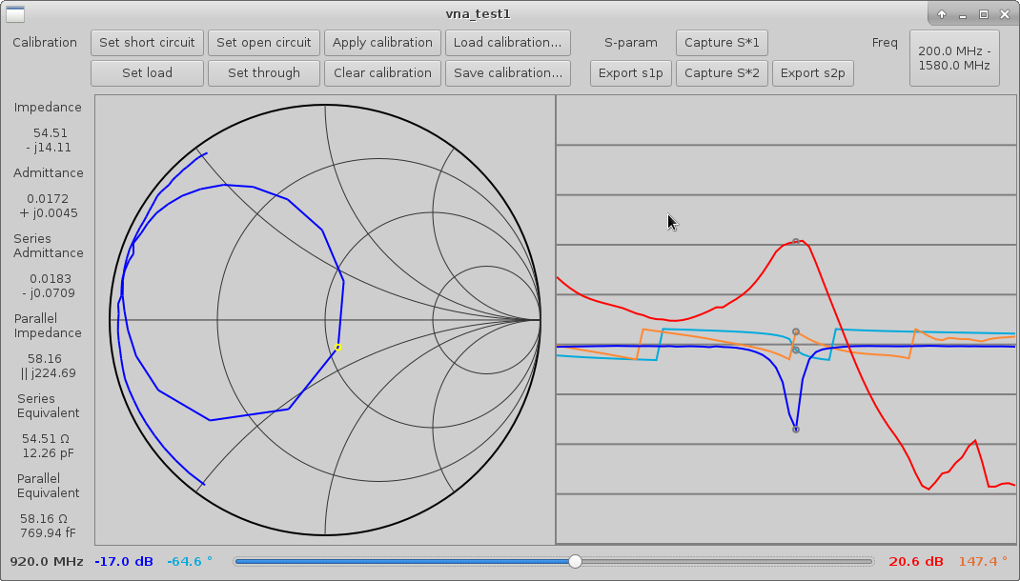Click the 54.51 Ω 12.26 pF value

[49, 446]
